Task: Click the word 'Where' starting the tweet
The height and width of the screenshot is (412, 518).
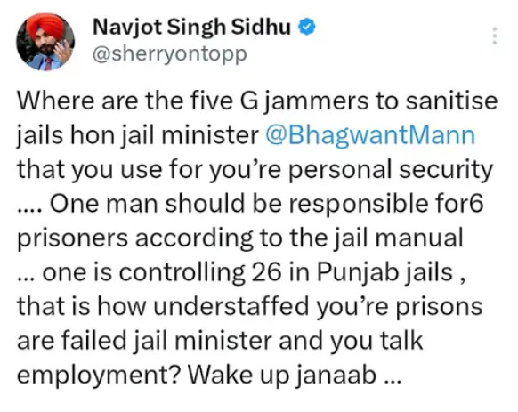Action: pyautogui.click(x=56, y=101)
